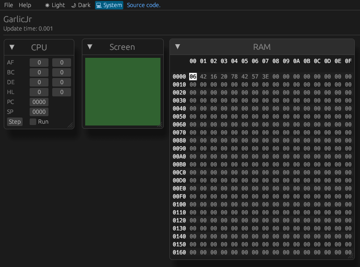Select the D register field in DE row

[x=39, y=82]
